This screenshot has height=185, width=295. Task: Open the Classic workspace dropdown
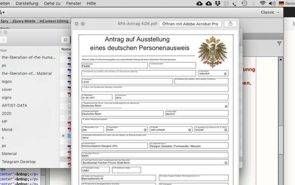(x=270, y=12)
